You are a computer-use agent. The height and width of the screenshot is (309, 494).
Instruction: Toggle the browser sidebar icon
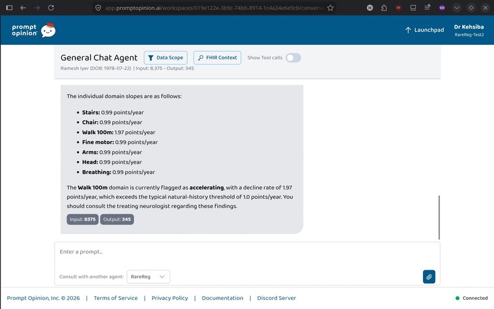[9, 7]
